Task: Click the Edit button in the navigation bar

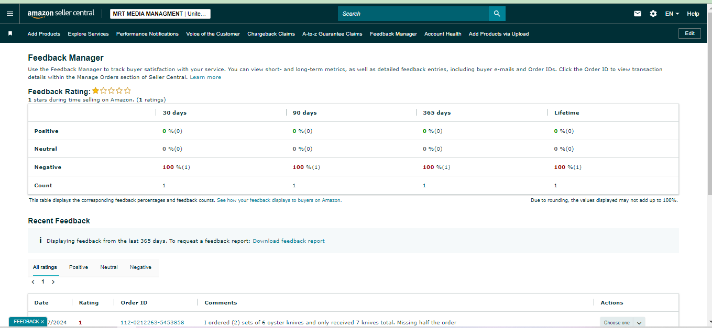Action: 689,33
